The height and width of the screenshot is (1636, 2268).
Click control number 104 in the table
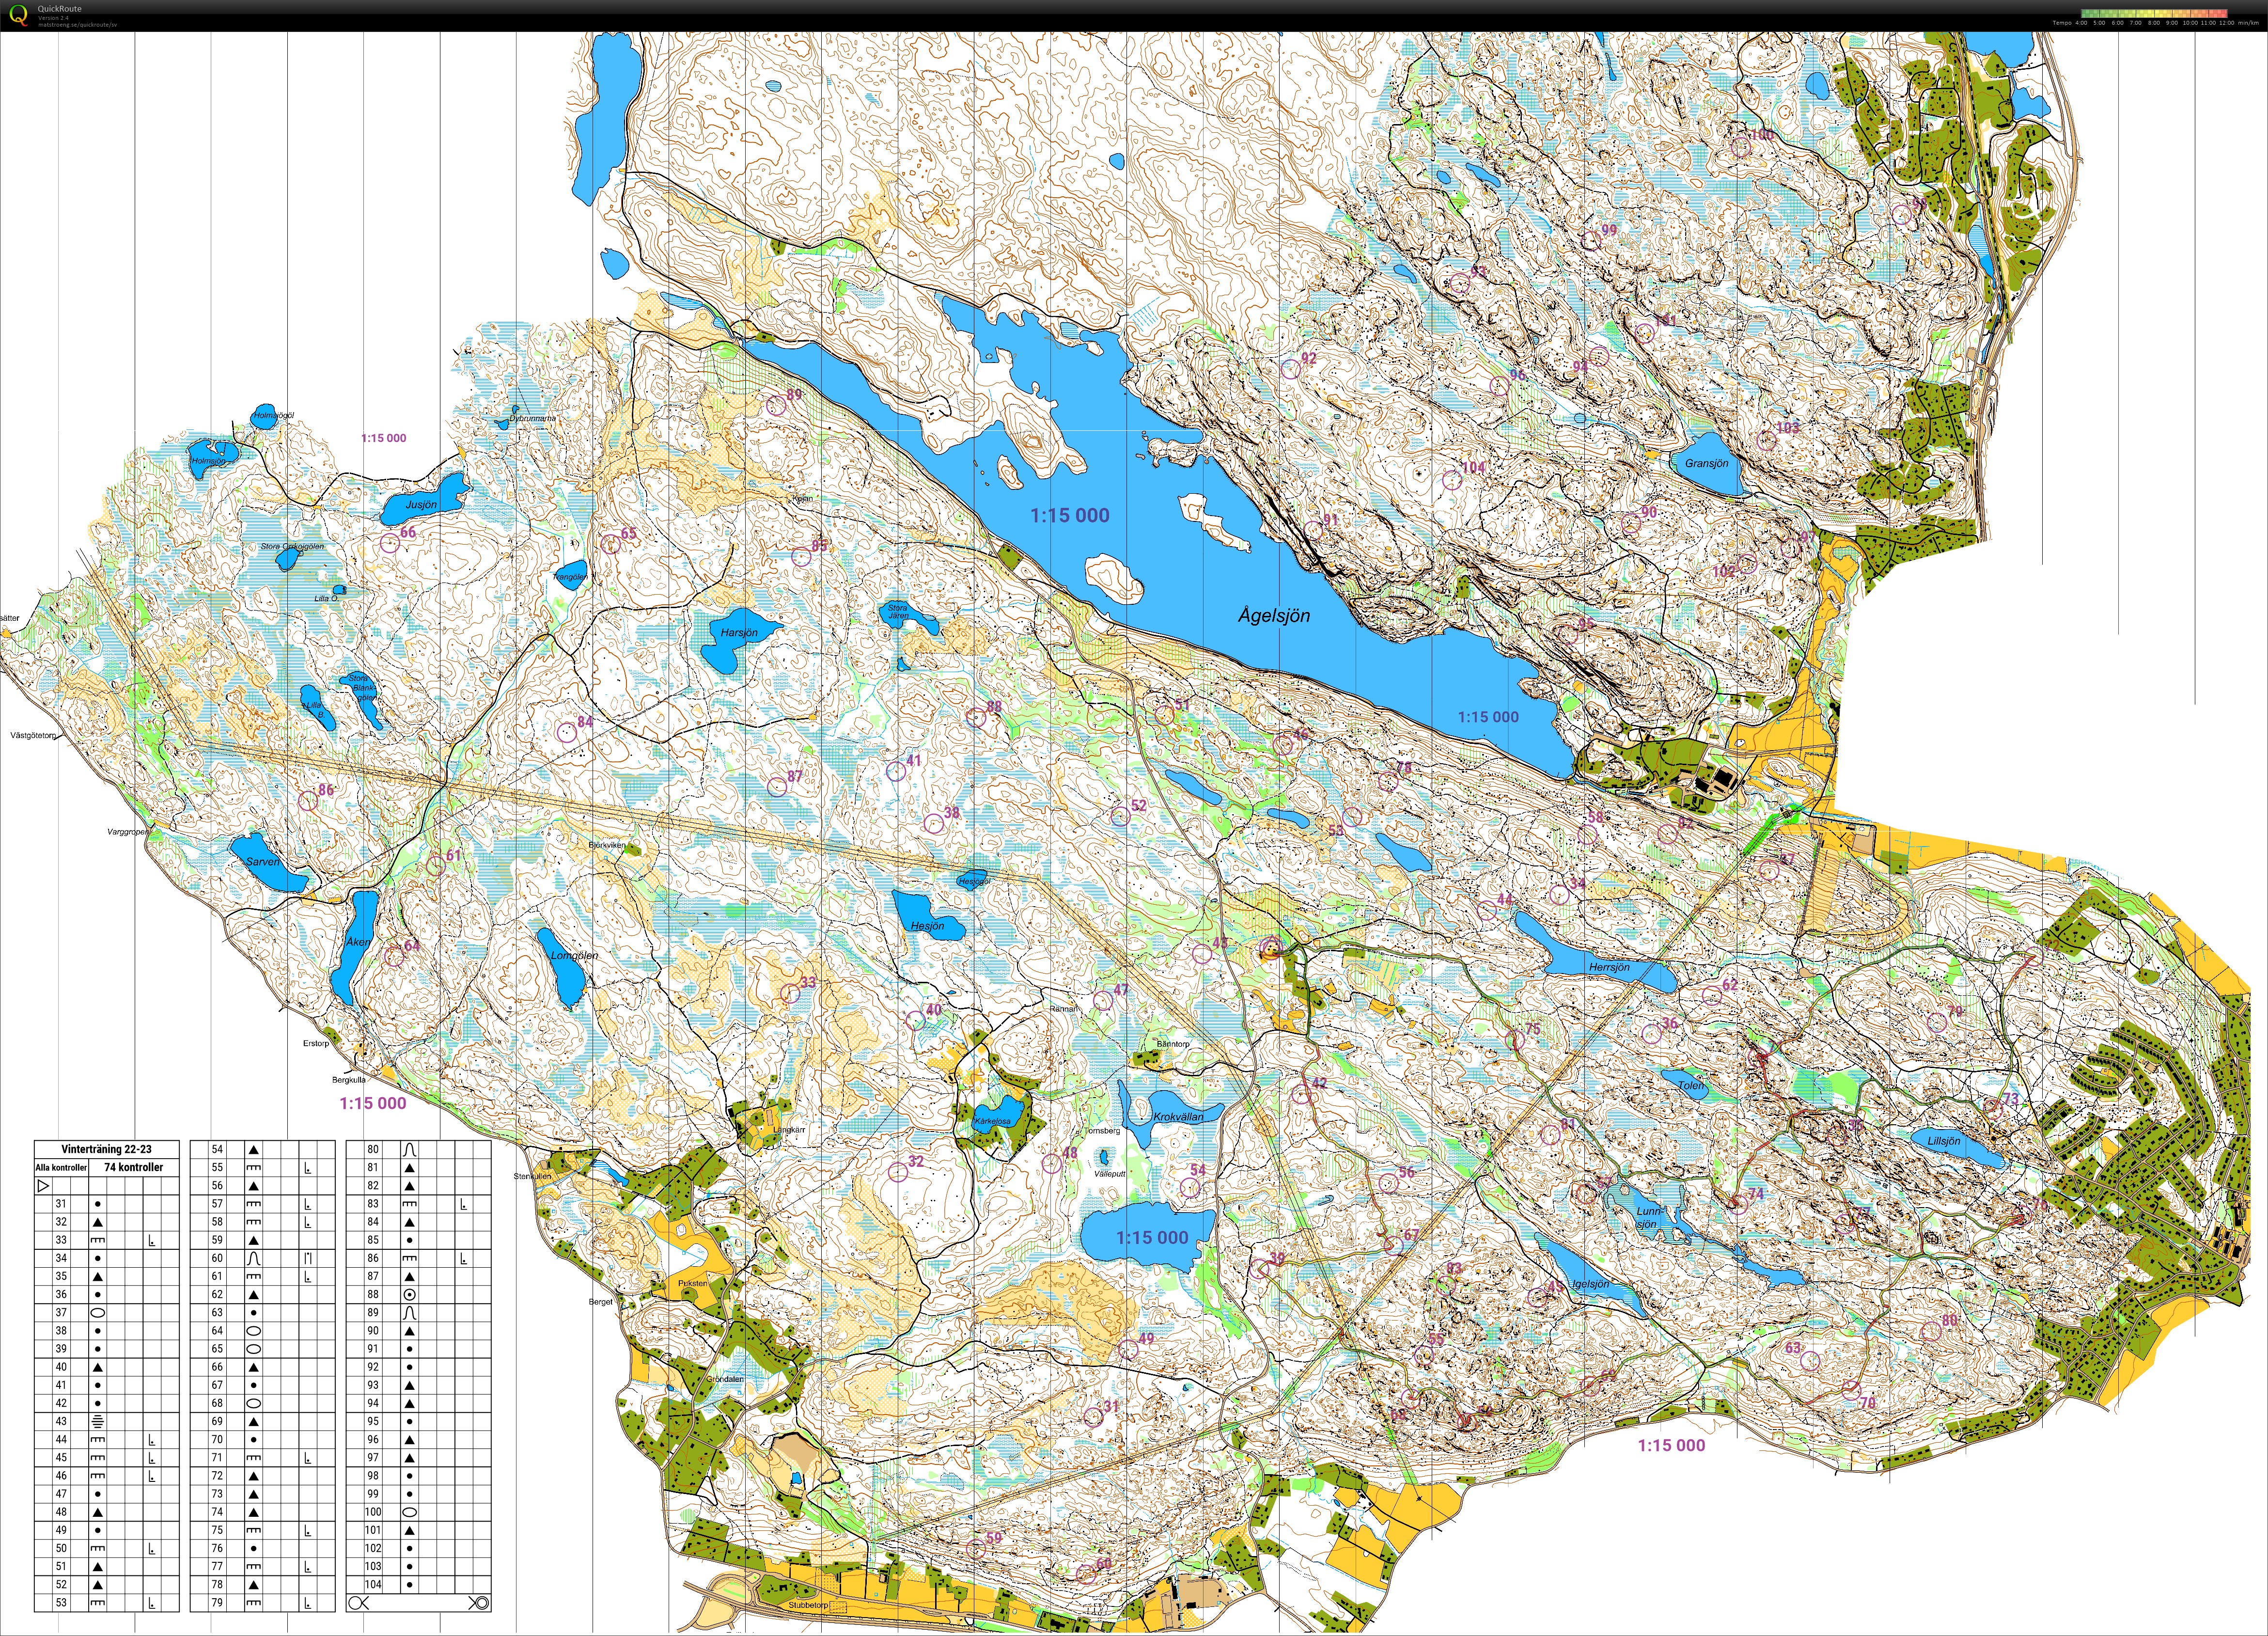click(x=373, y=1585)
